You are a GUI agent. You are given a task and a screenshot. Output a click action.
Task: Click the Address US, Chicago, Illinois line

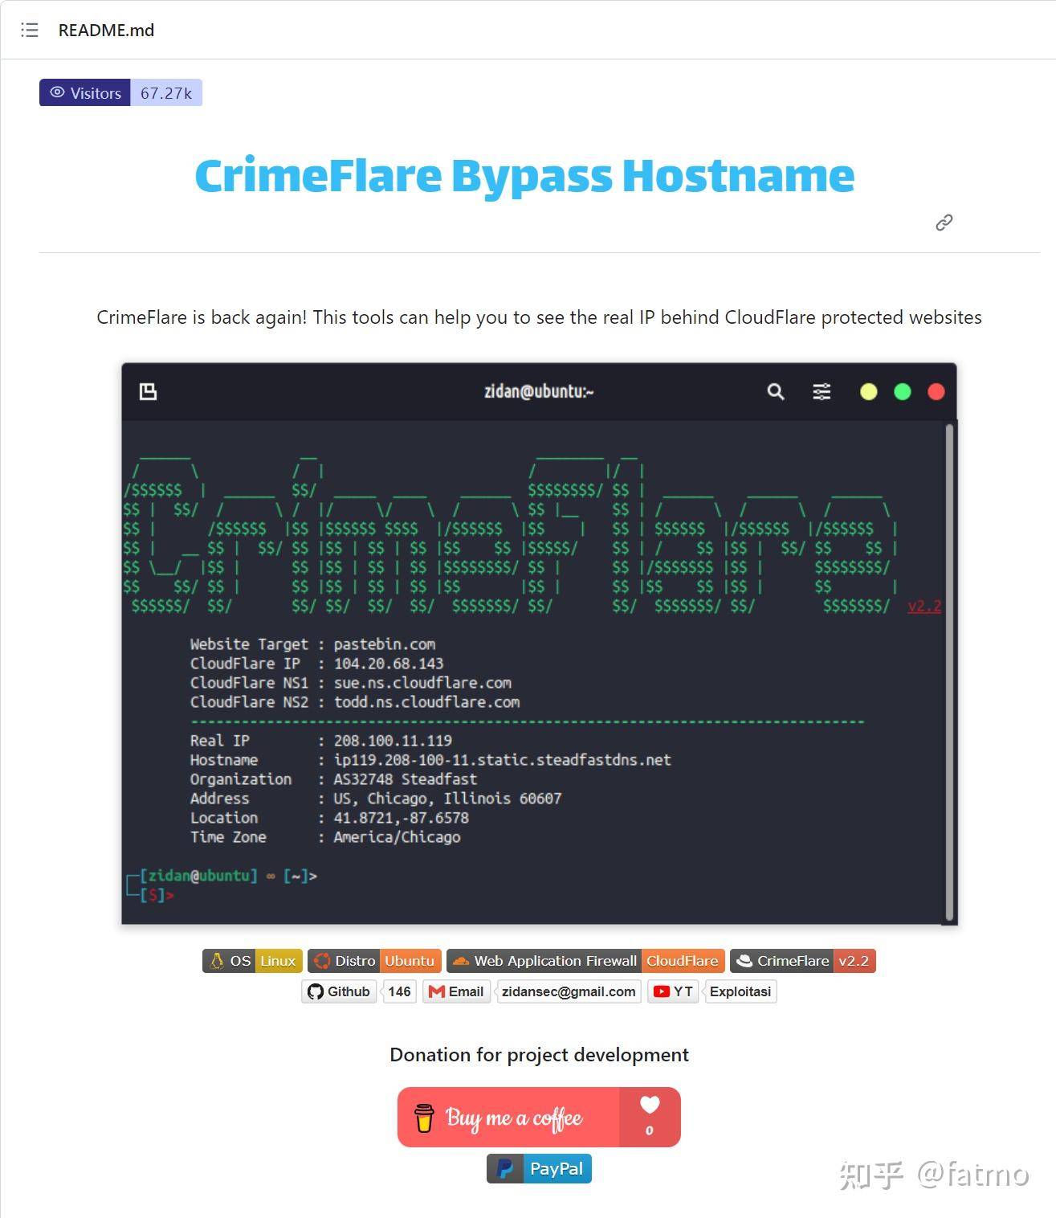(376, 799)
